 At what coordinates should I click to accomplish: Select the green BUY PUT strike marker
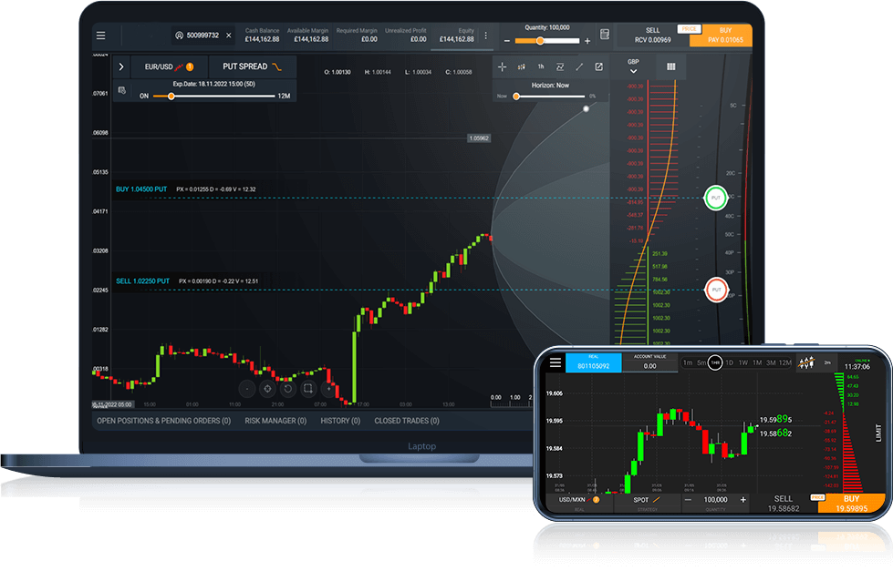(x=716, y=198)
